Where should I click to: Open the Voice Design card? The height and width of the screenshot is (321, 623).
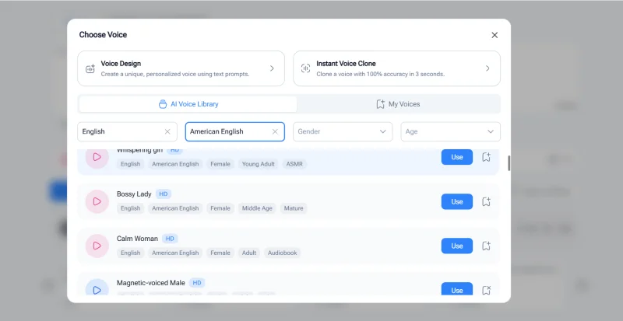coord(181,68)
